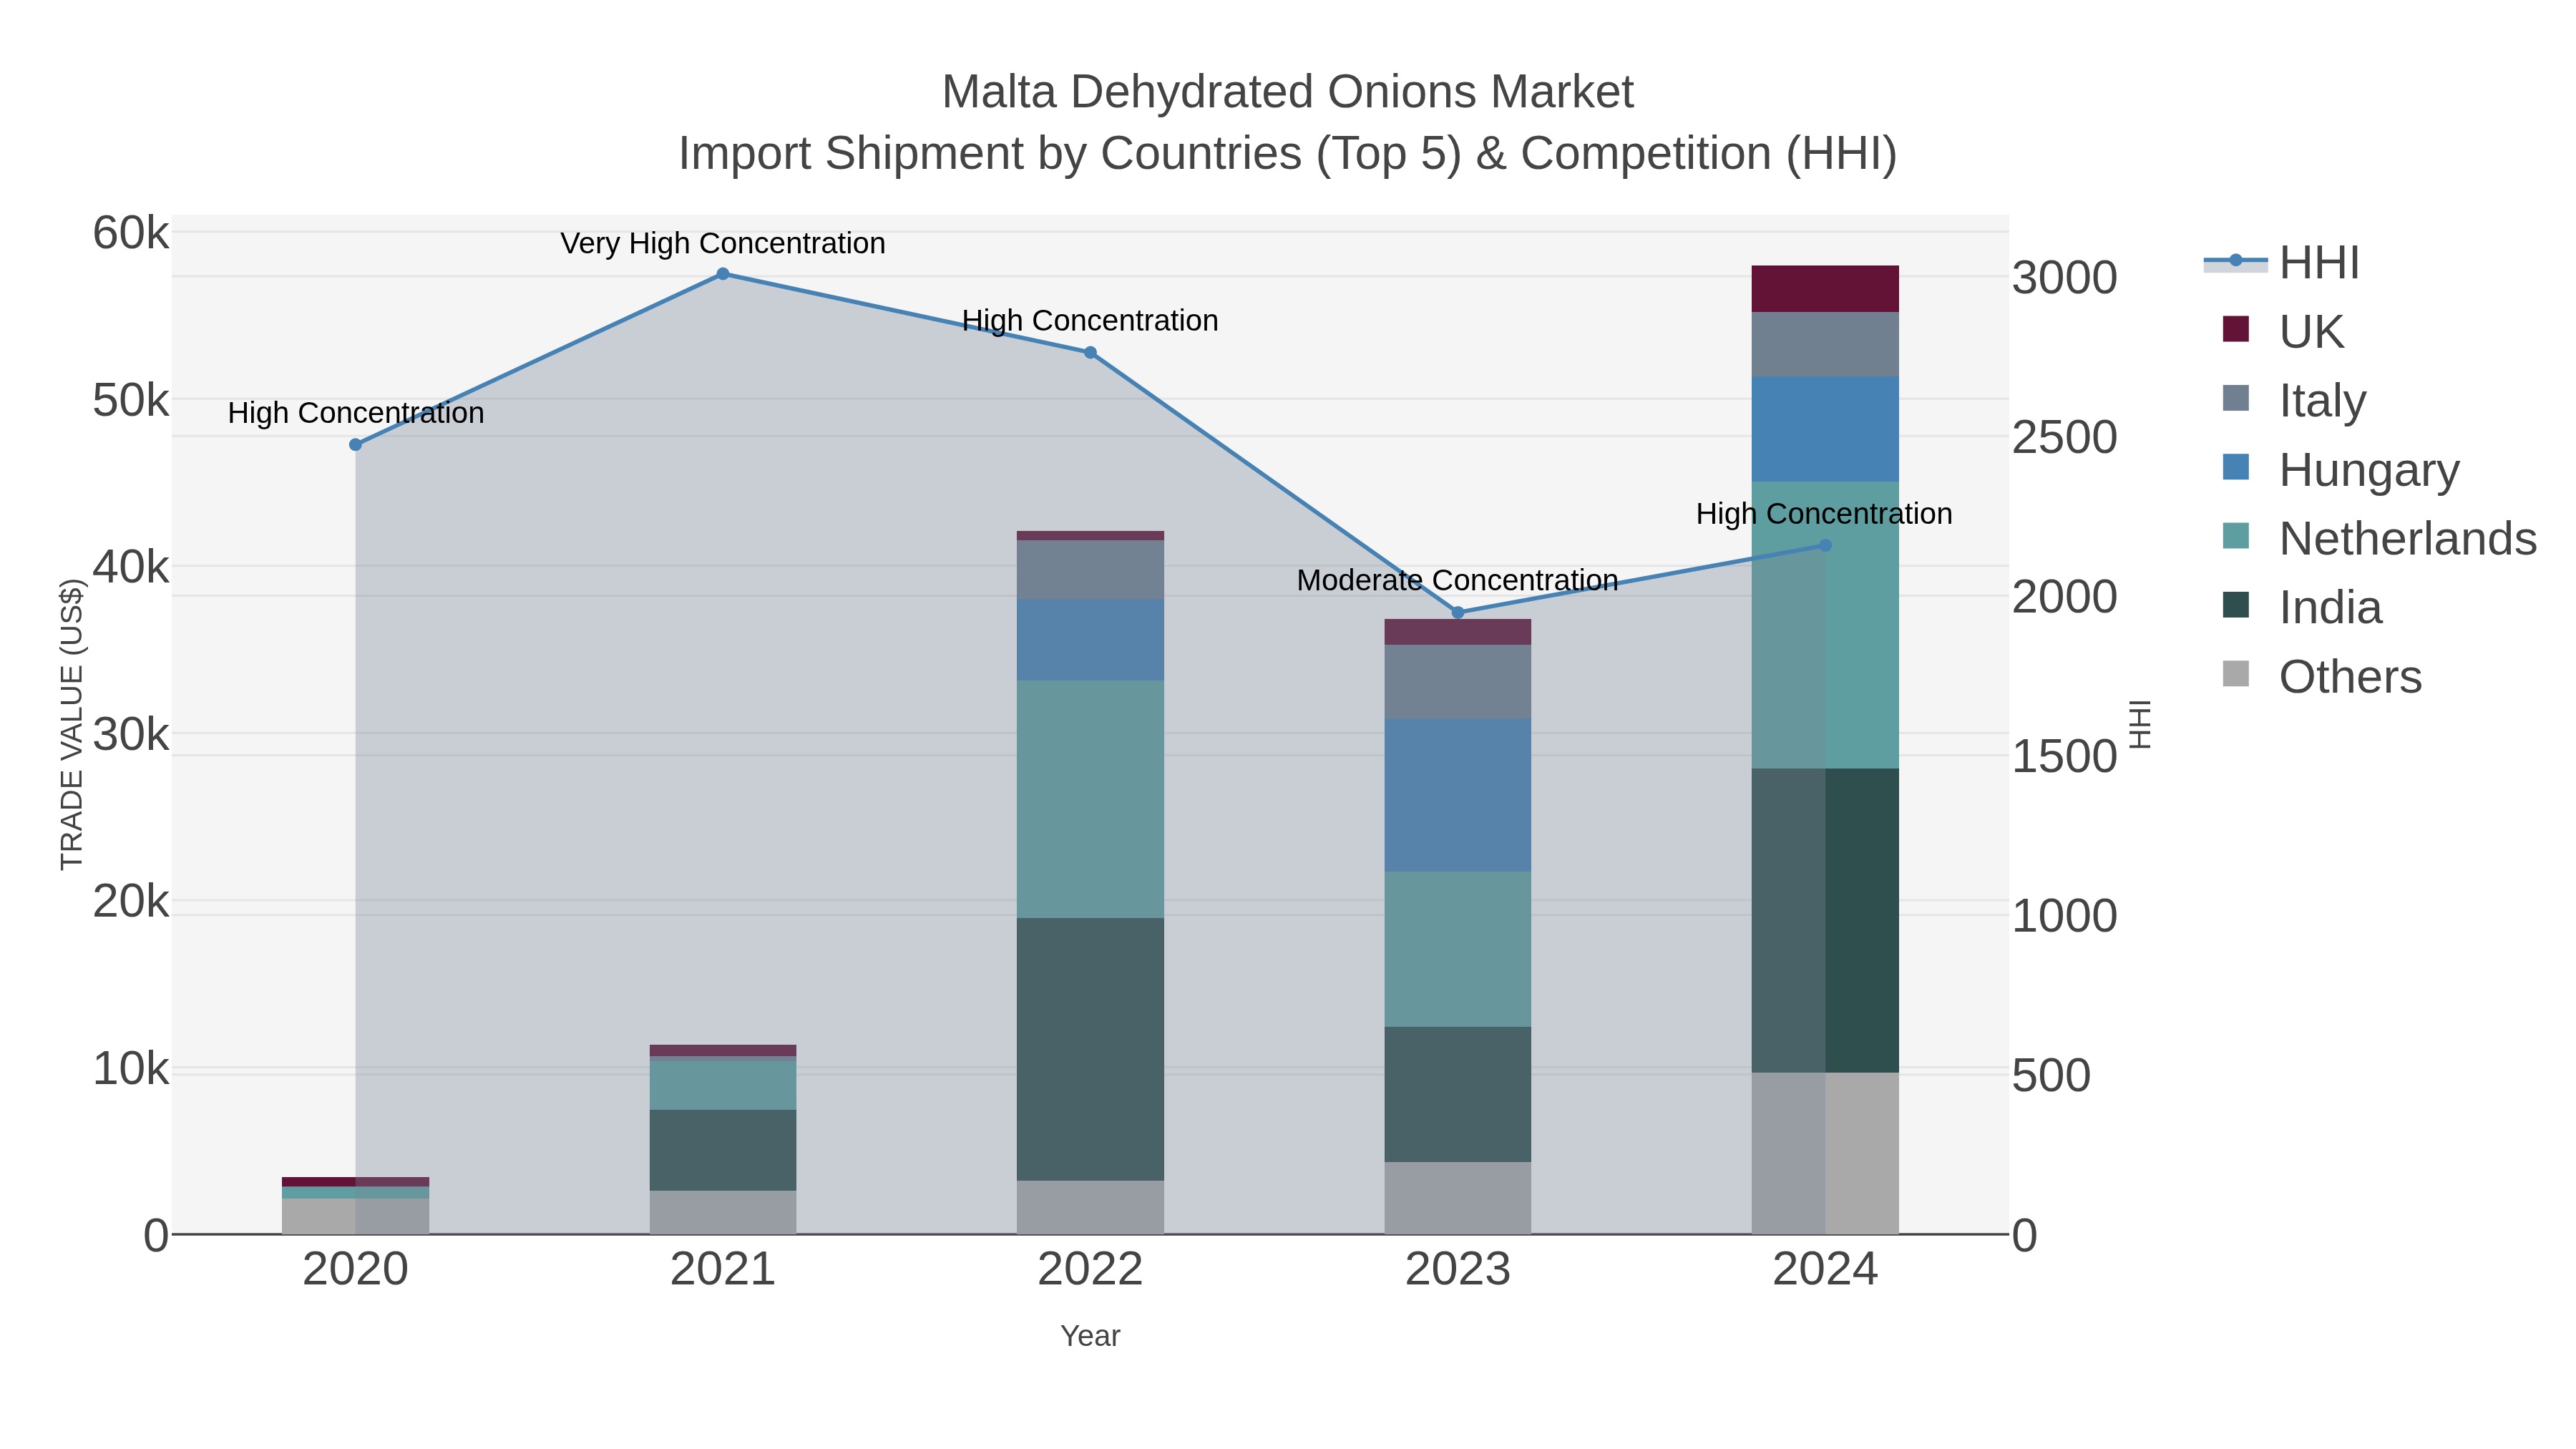Click the 'Import Shipment by Countries' subtitle
Viewport: 2576px width, 1449px height.
1288,154
